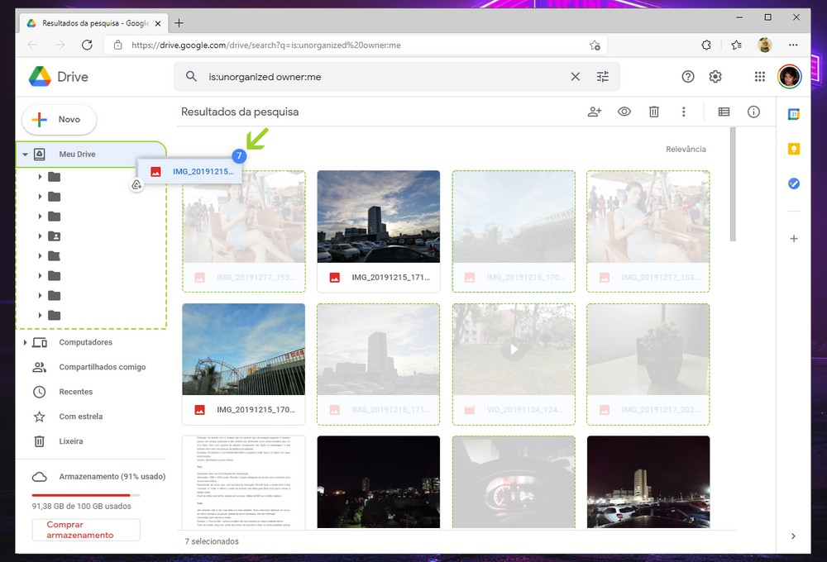Open Google Drive settings gear
The width and height of the screenshot is (827, 562).
click(715, 77)
